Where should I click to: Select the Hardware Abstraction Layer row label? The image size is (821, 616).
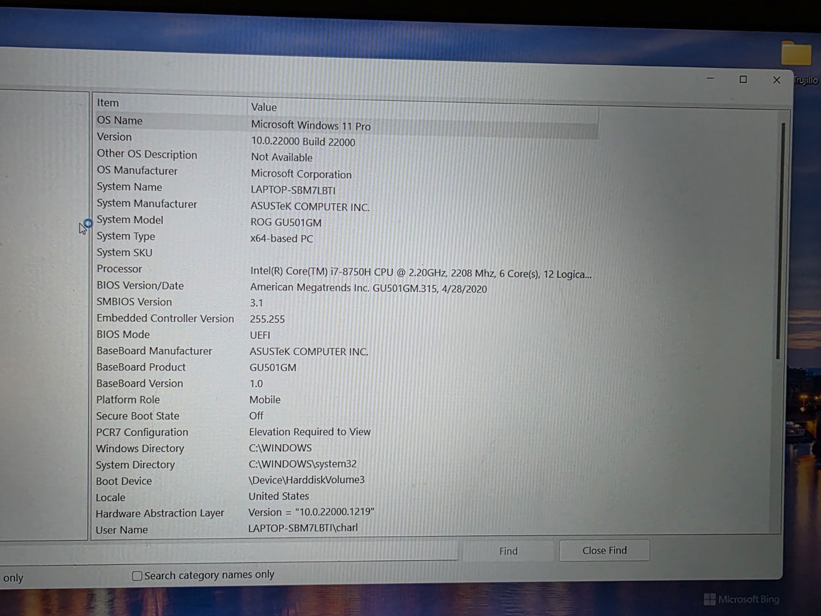coord(160,513)
